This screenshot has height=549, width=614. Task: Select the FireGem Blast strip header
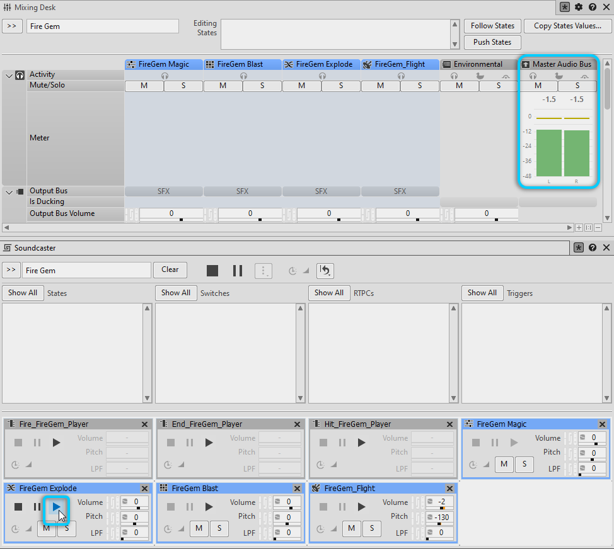243,64
